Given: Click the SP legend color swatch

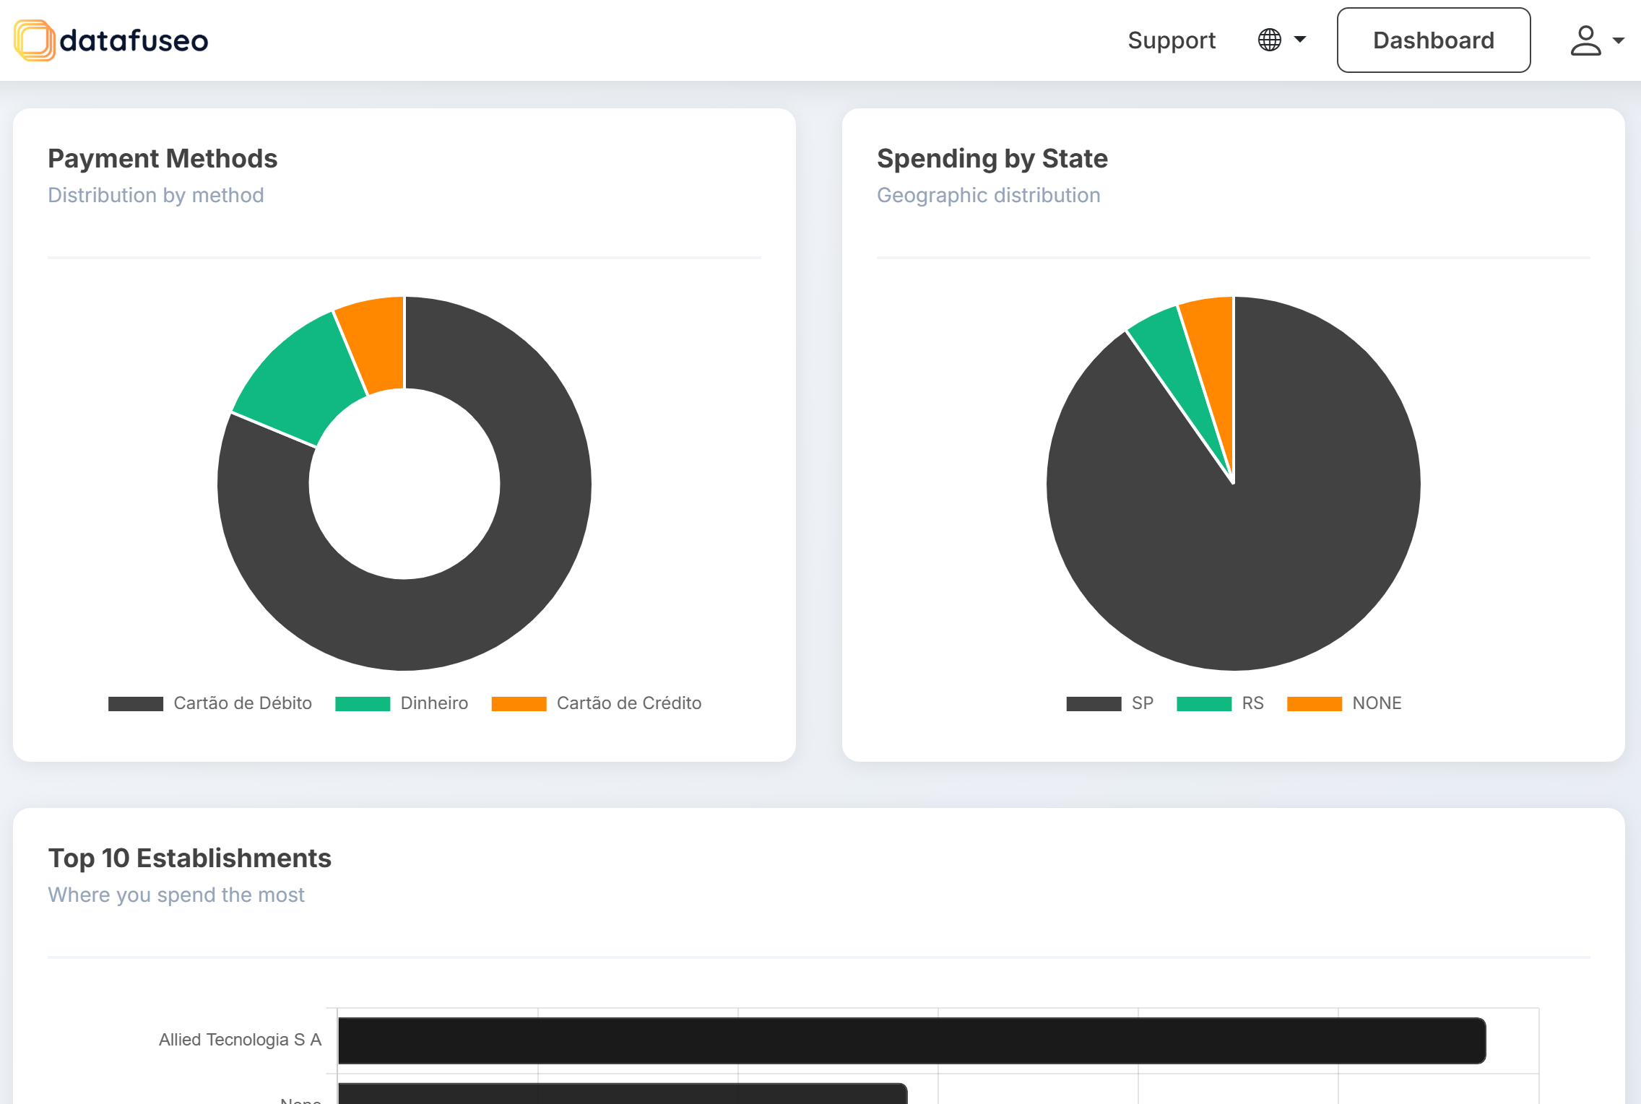Looking at the screenshot, I should pos(1094,704).
